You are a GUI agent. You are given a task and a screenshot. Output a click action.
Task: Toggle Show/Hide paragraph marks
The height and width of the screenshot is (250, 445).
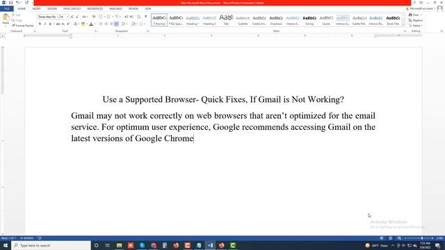(x=146, y=17)
